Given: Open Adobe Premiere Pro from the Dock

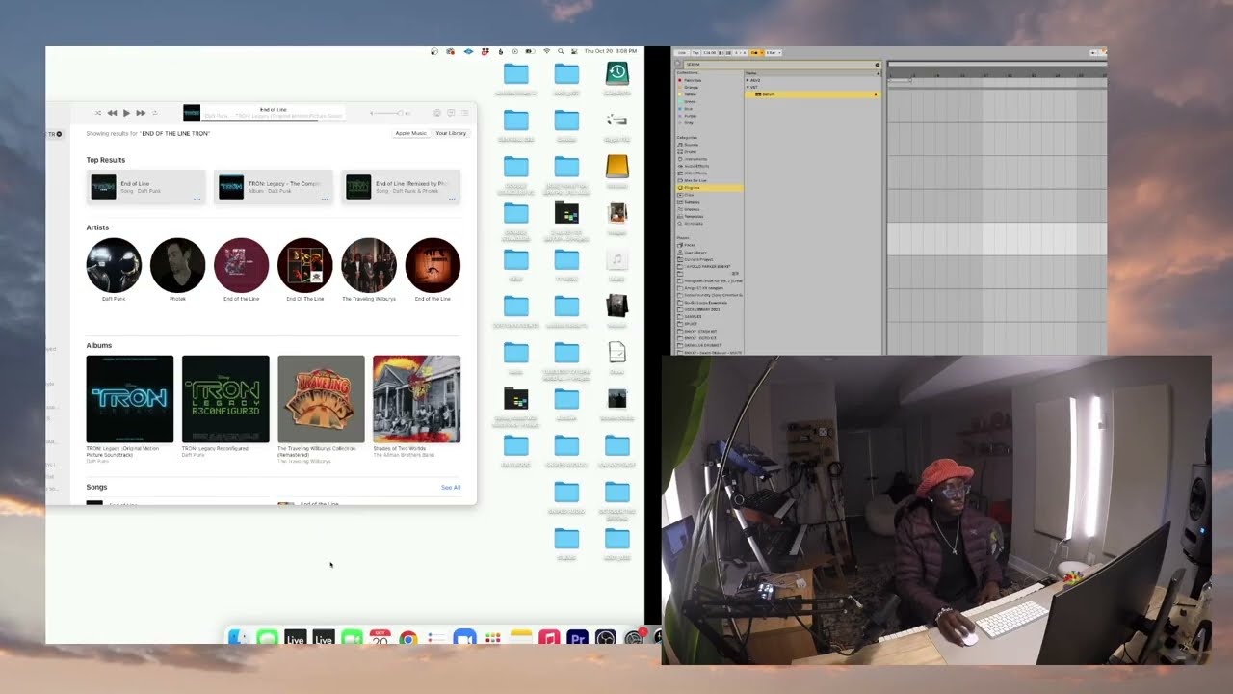Looking at the screenshot, I should click(577, 638).
